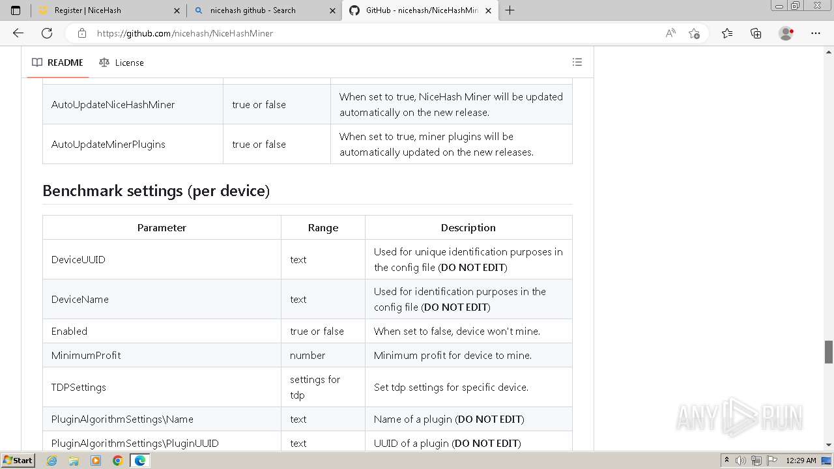834x469 pixels.
Task: Open File Explorer from taskbar
Action: point(74,461)
